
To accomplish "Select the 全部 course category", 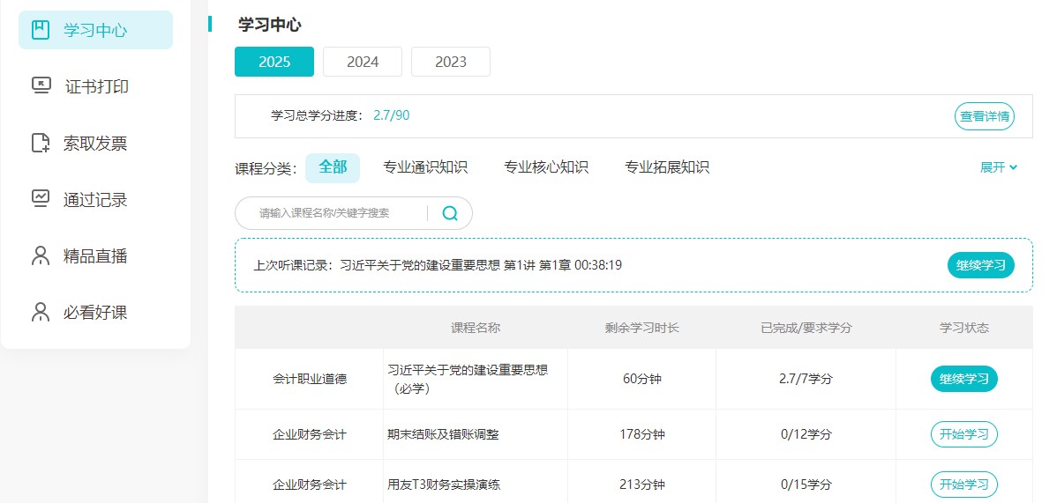I will pos(333,167).
